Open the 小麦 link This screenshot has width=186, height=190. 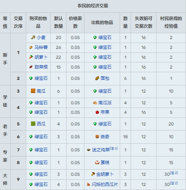click(41, 38)
